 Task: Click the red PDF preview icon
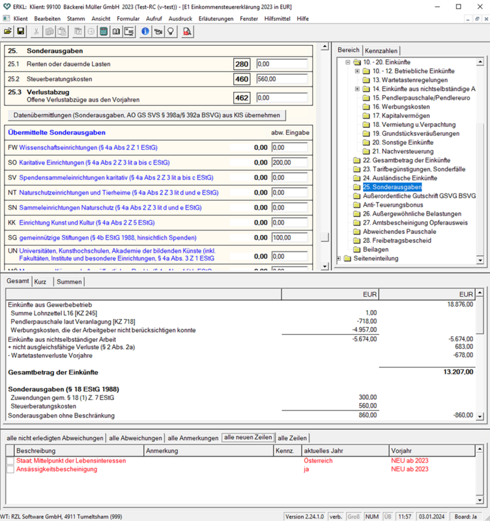click(188, 31)
